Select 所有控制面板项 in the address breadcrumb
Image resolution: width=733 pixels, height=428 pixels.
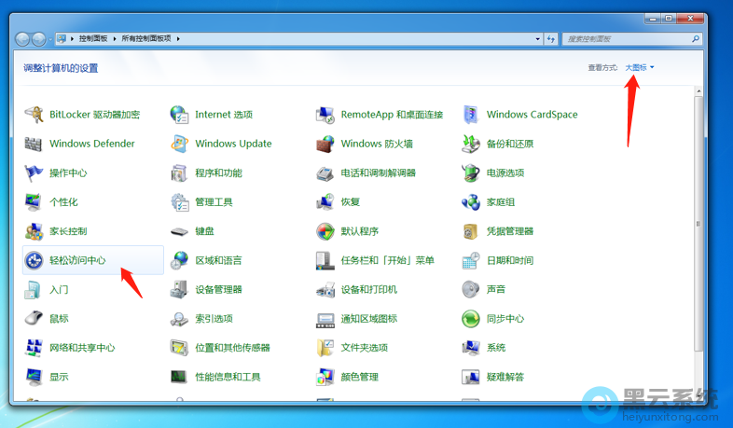coord(147,39)
